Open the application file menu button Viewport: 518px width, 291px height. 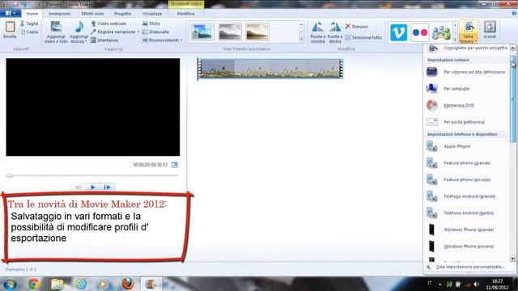pyautogui.click(x=11, y=14)
